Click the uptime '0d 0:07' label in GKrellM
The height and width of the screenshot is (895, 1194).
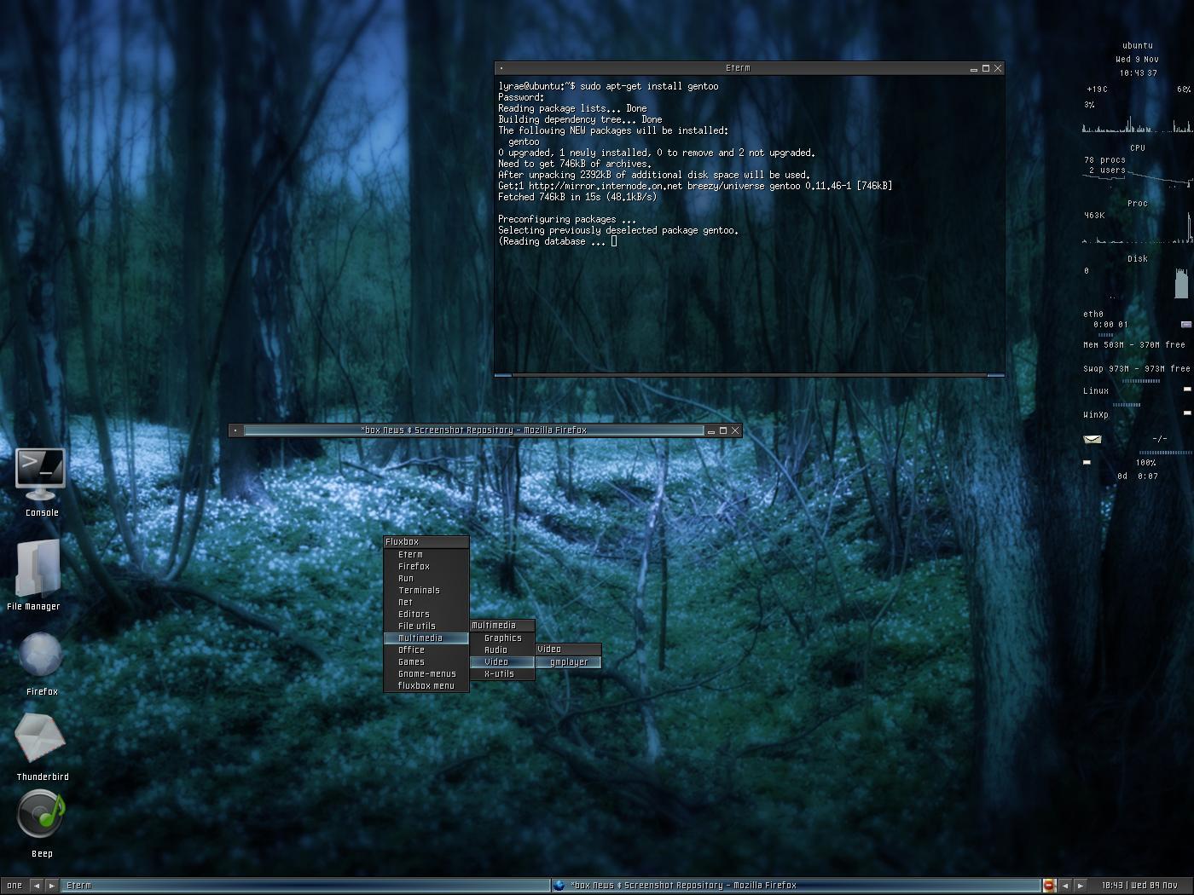[1138, 476]
